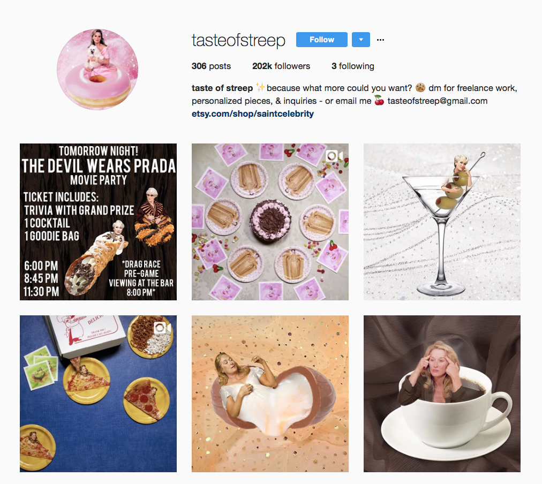Click the sparkles emoji in the bio
The height and width of the screenshot is (484, 542).
pos(260,87)
